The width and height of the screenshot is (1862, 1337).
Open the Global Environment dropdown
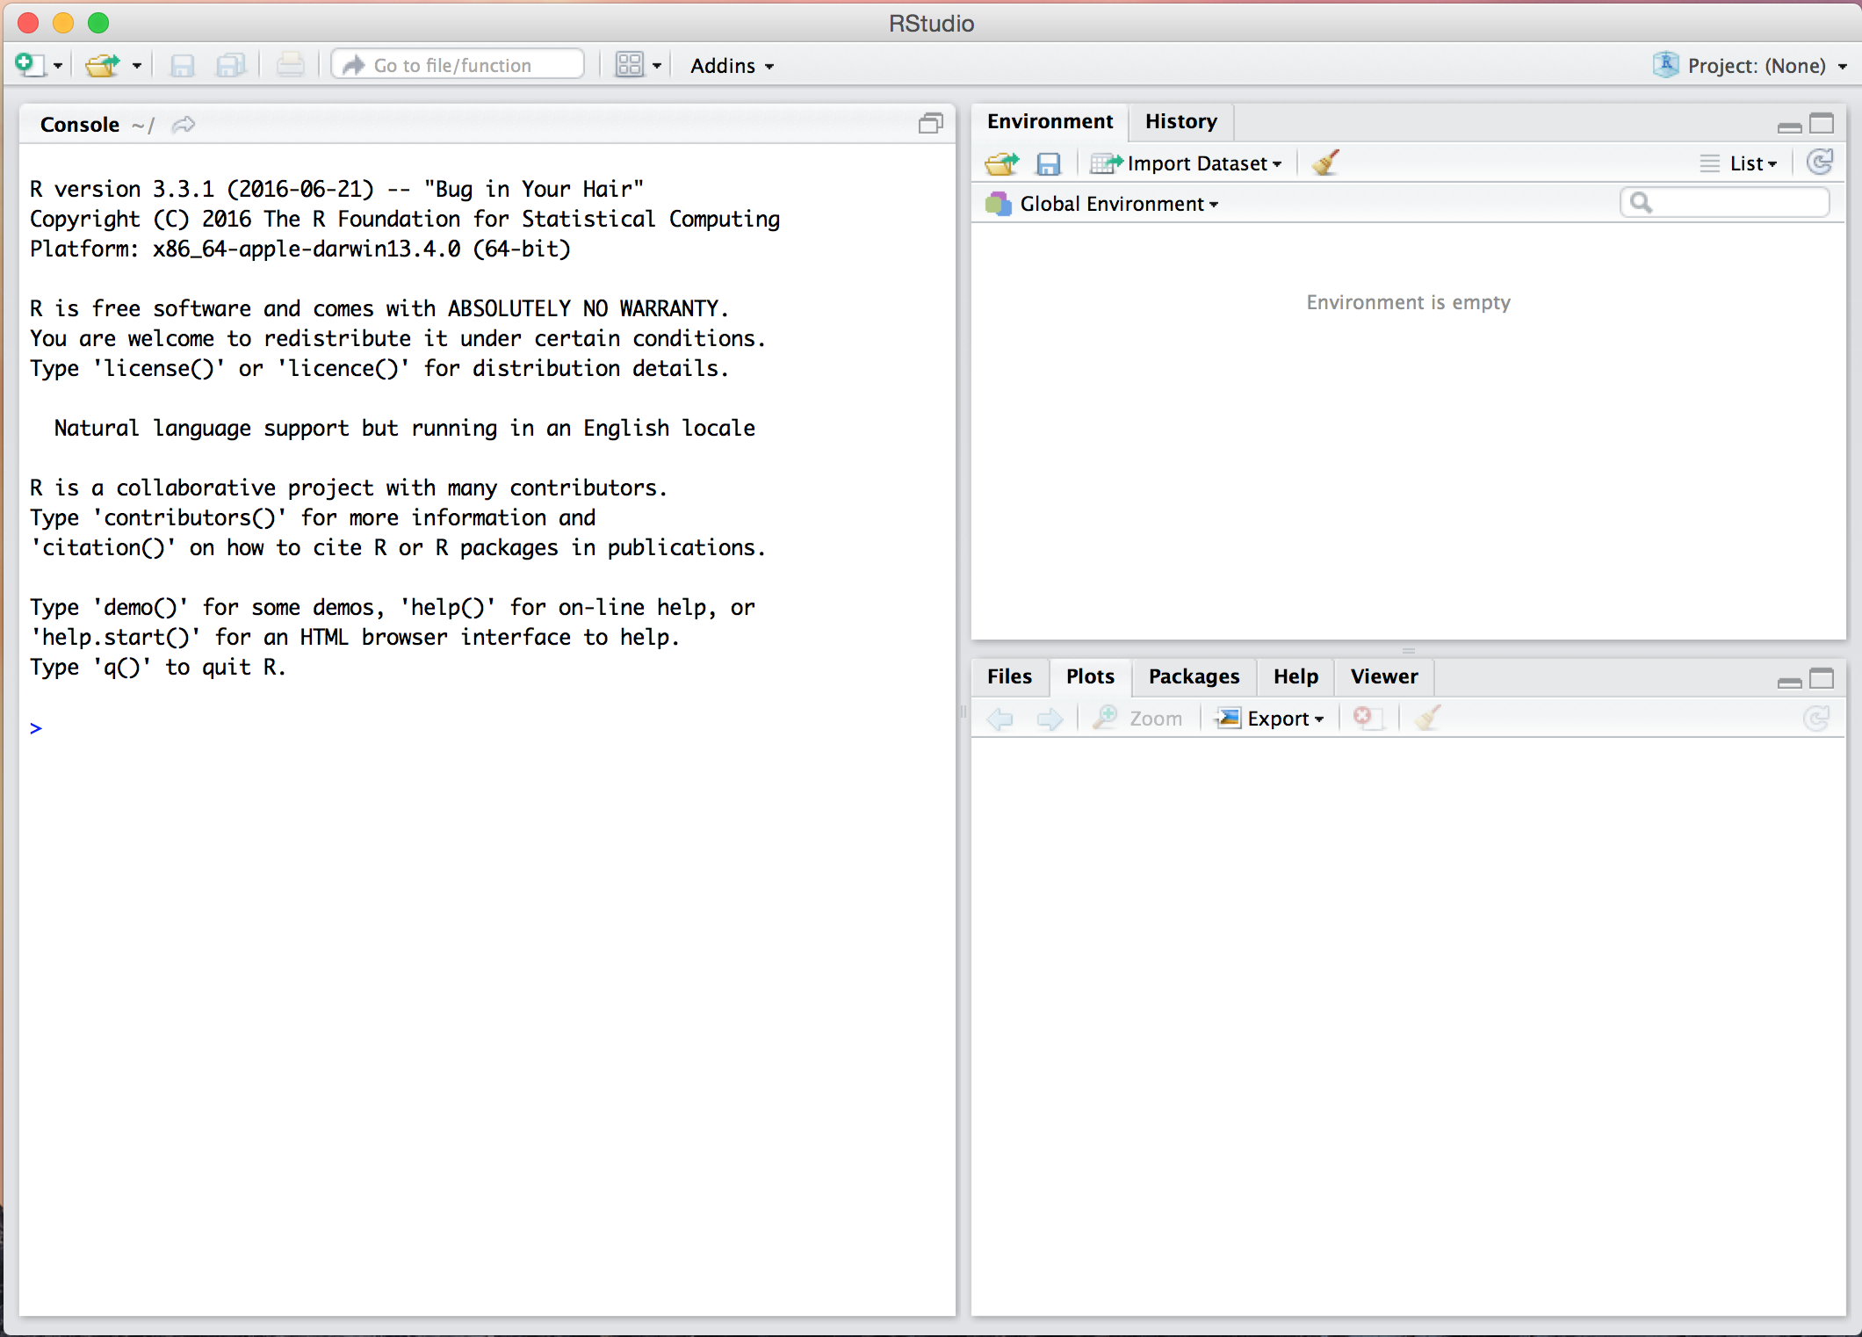(x=1117, y=204)
